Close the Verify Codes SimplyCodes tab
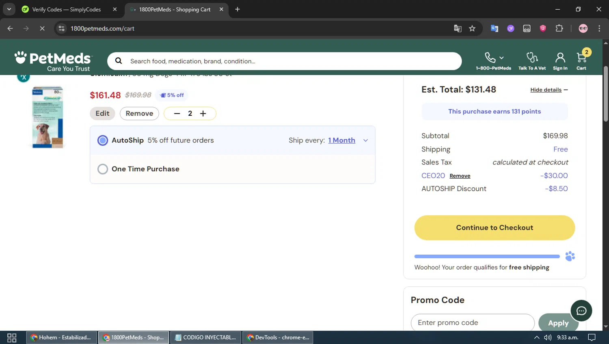 click(x=115, y=9)
